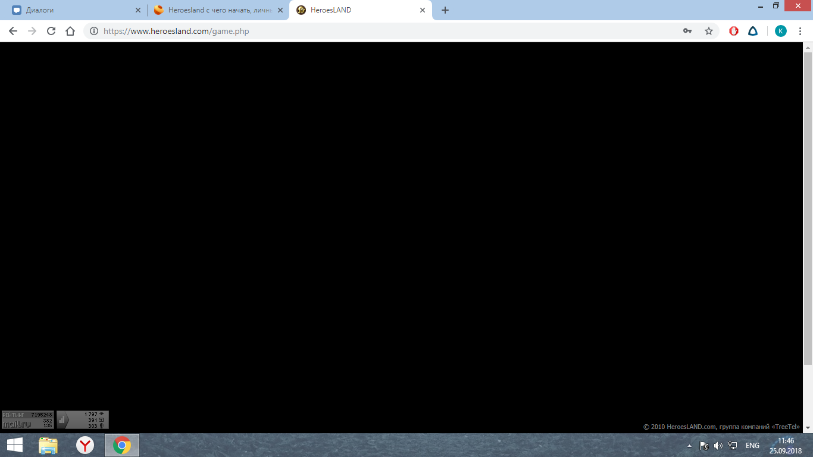
Task: Show hidden system tray icons
Action: [x=689, y=445]
